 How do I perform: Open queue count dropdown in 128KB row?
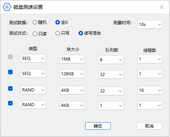[111, 74]
